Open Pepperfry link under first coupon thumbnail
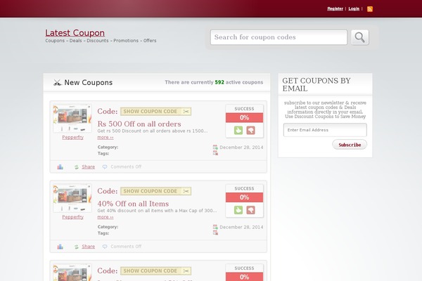422x281 pixels. [72, 137]
